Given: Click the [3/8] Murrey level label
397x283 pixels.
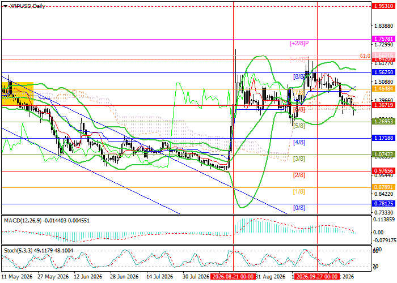Looking at the screenshot, I should pos(299,158).
